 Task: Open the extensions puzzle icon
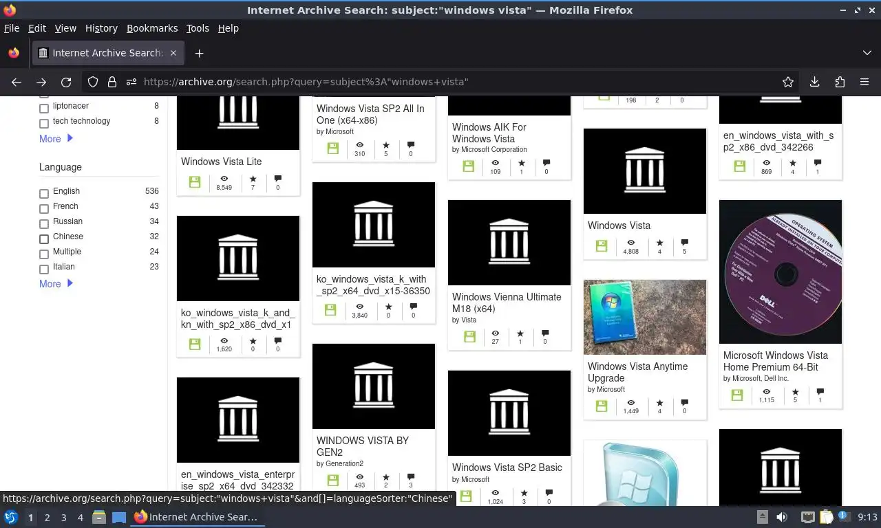[840, 82]
